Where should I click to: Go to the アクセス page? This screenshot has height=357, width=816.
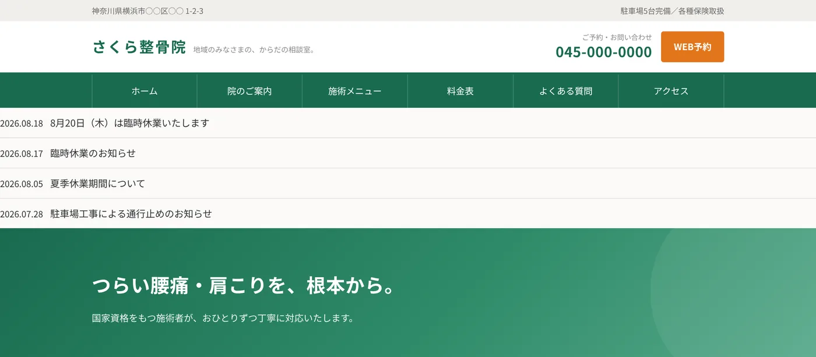[x=671, y=91]
